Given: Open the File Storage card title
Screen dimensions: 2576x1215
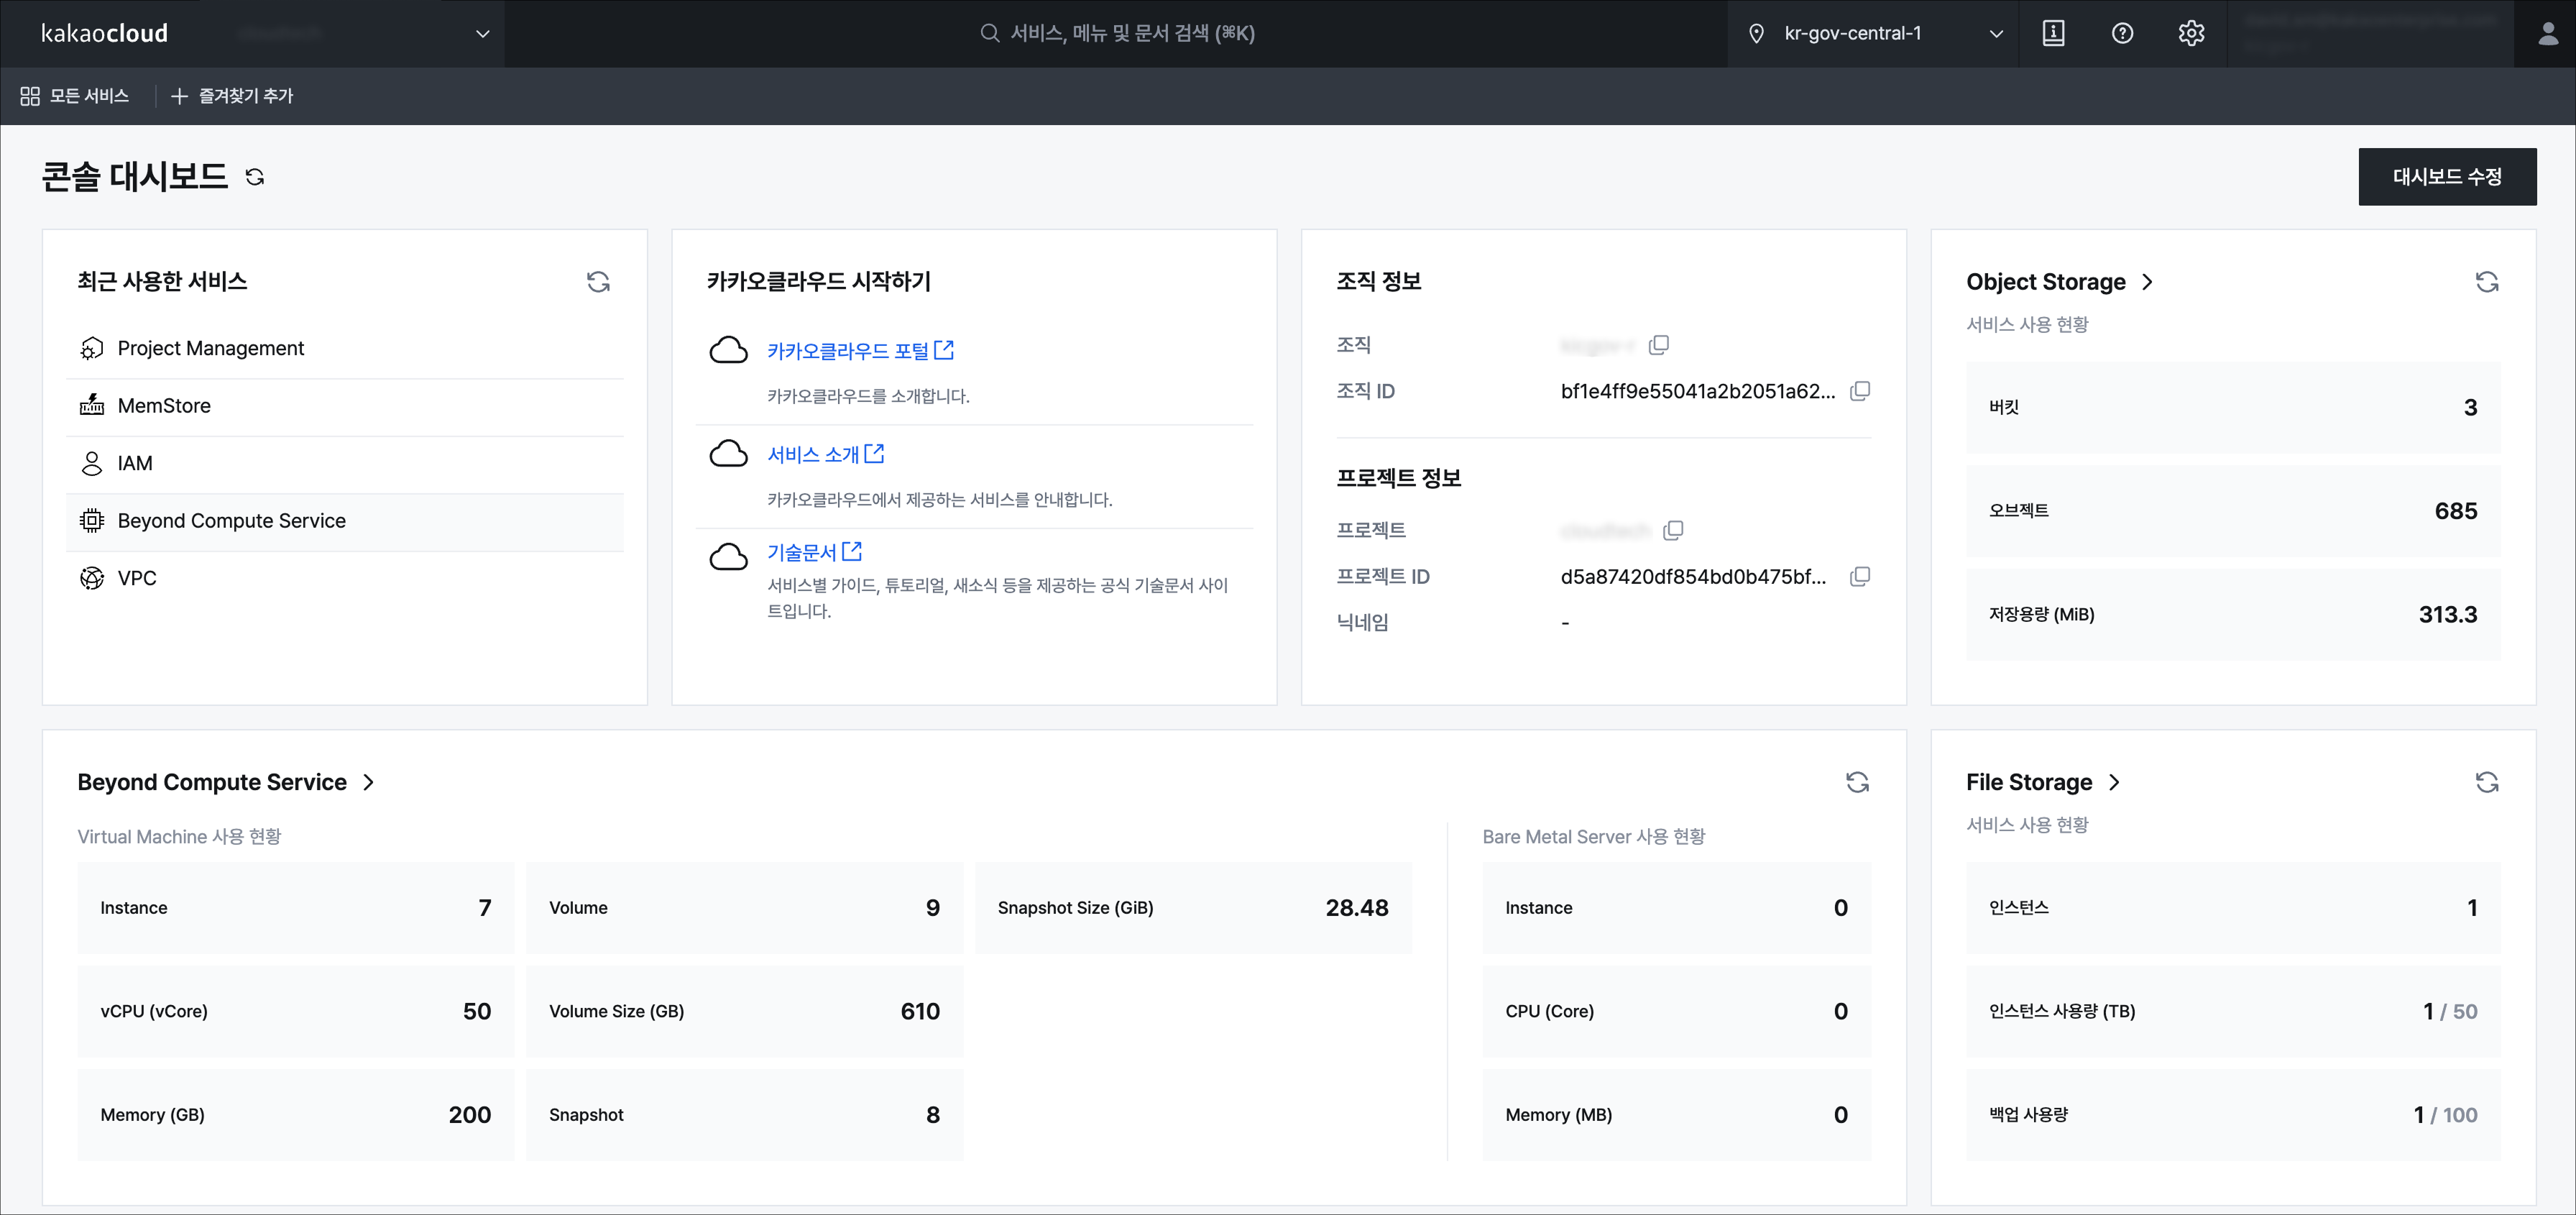Looking at the screenshot, I should click(2029, 782).
